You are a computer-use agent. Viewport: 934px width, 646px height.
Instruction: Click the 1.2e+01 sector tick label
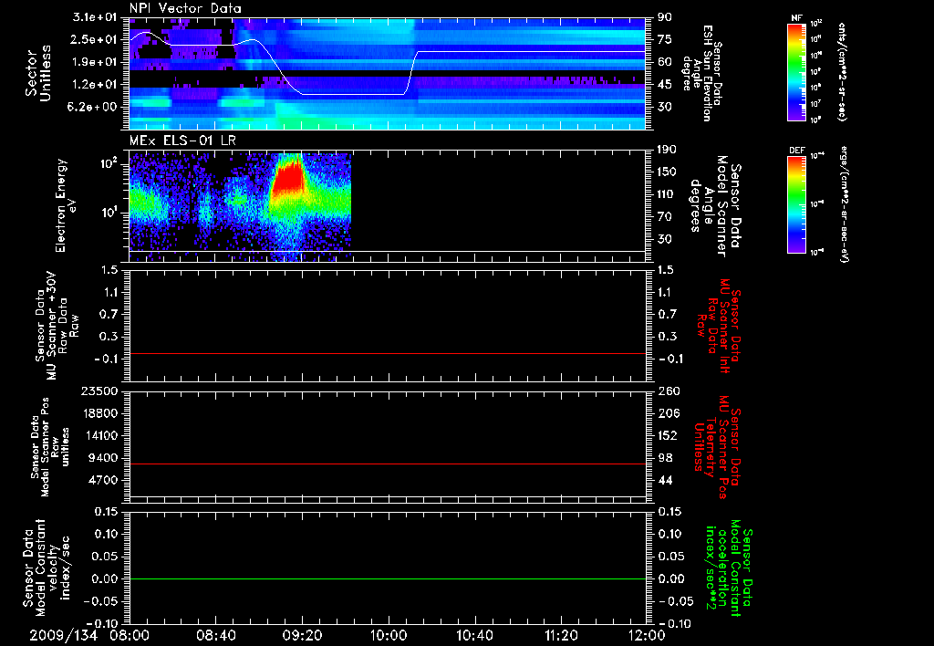94,85
